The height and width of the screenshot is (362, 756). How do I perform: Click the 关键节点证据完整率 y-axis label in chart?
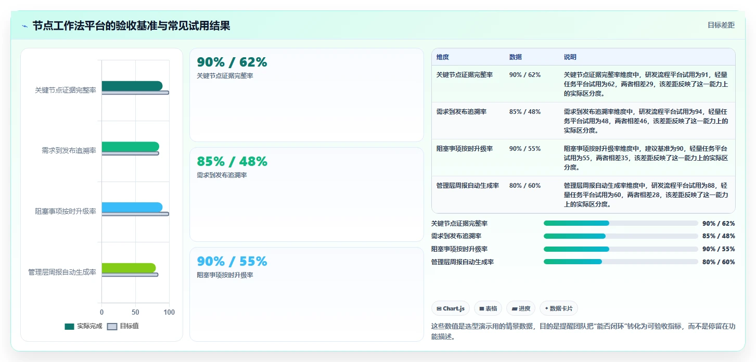pos(66,90)
